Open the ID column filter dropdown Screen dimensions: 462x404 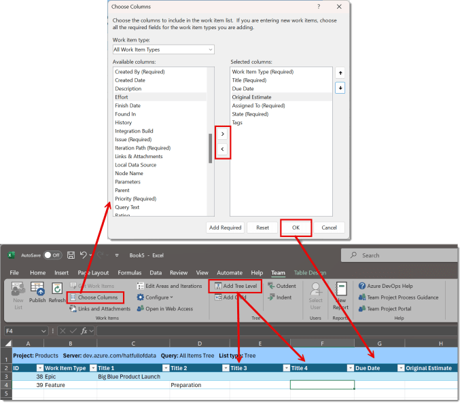point(40,369)
